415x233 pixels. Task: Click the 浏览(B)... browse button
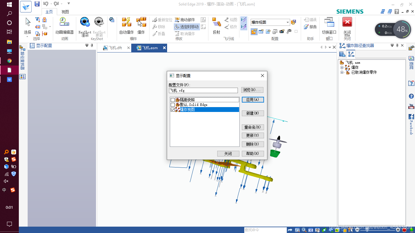[x=252, y=90]
